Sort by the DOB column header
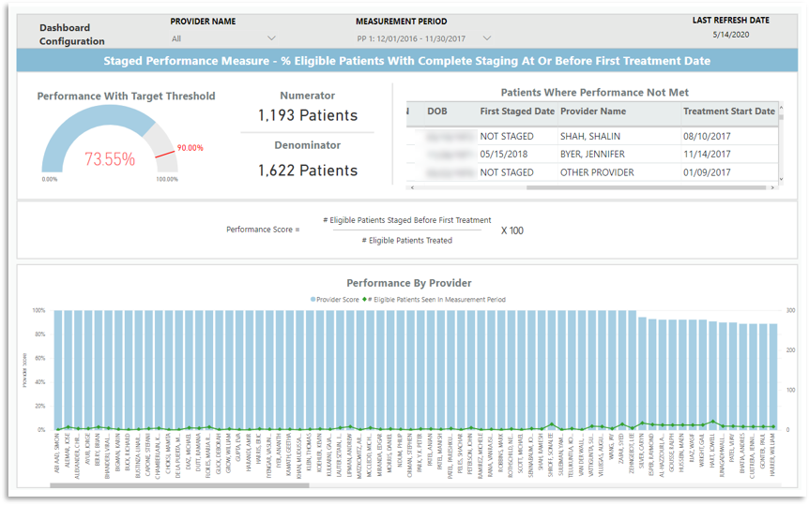 (437, 111)
